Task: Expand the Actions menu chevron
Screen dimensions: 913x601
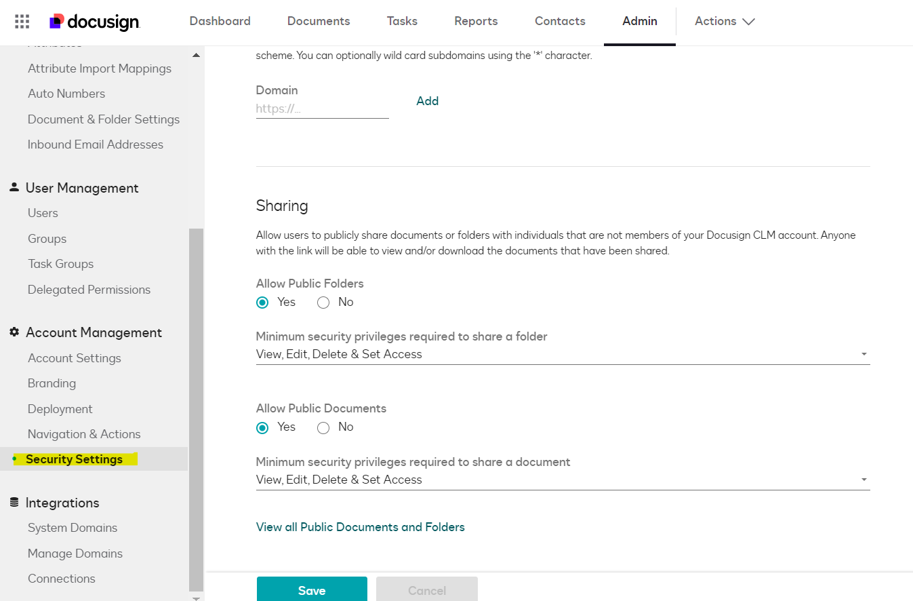Action: [750, 21]
